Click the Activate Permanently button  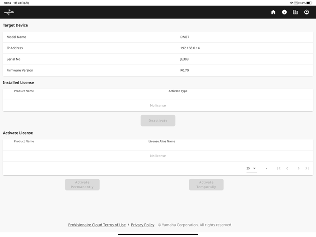[82, 185]
